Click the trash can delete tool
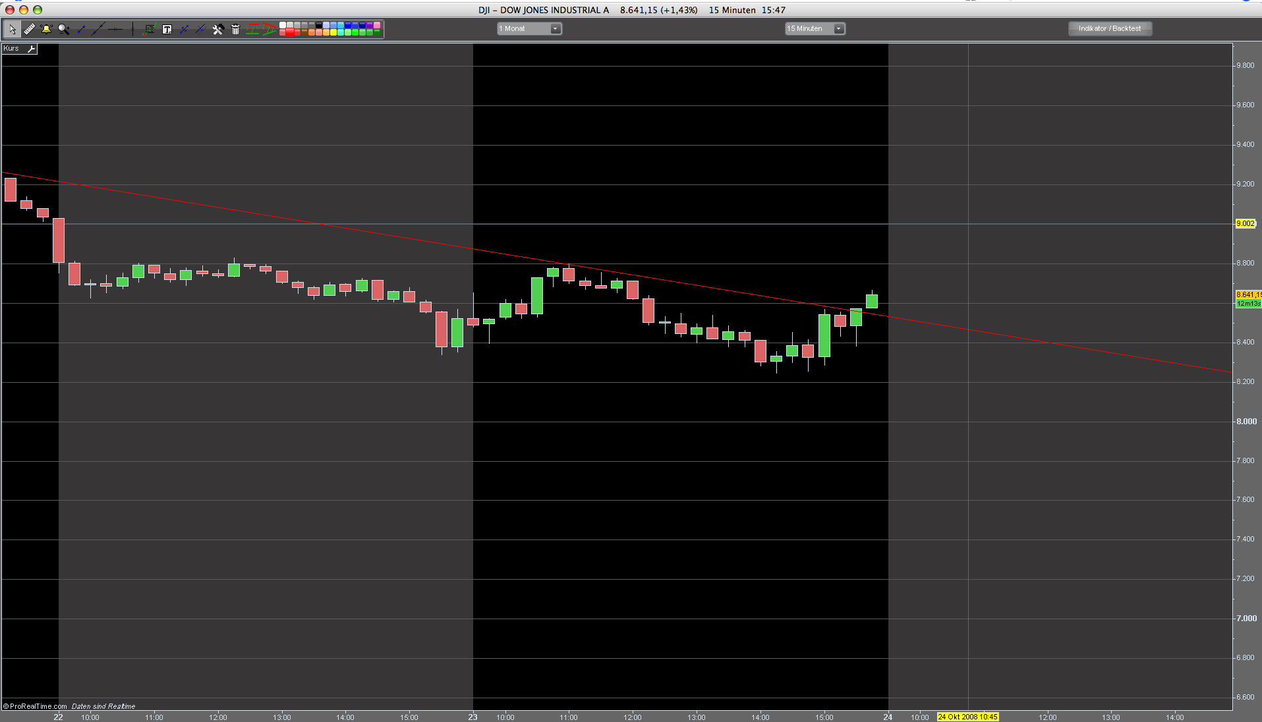 click(235, 29)
